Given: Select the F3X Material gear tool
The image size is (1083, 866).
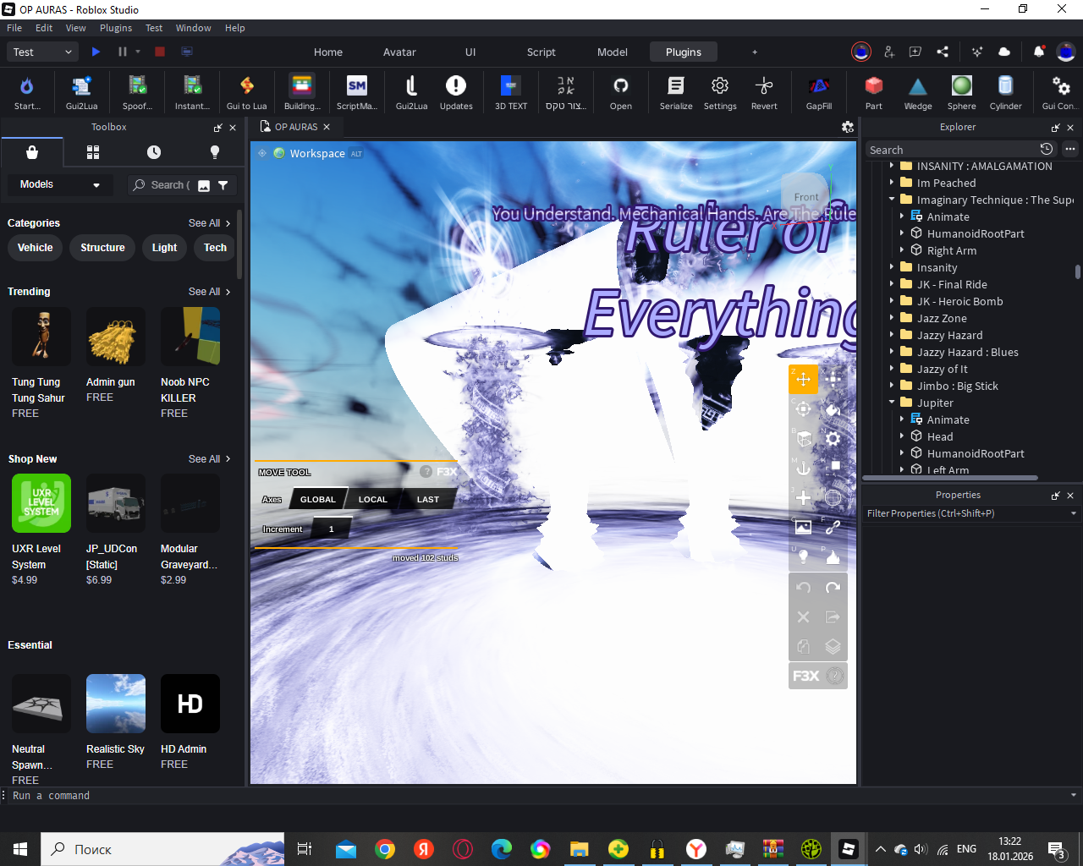Looking at the screenshot, I should click(833, 438).
